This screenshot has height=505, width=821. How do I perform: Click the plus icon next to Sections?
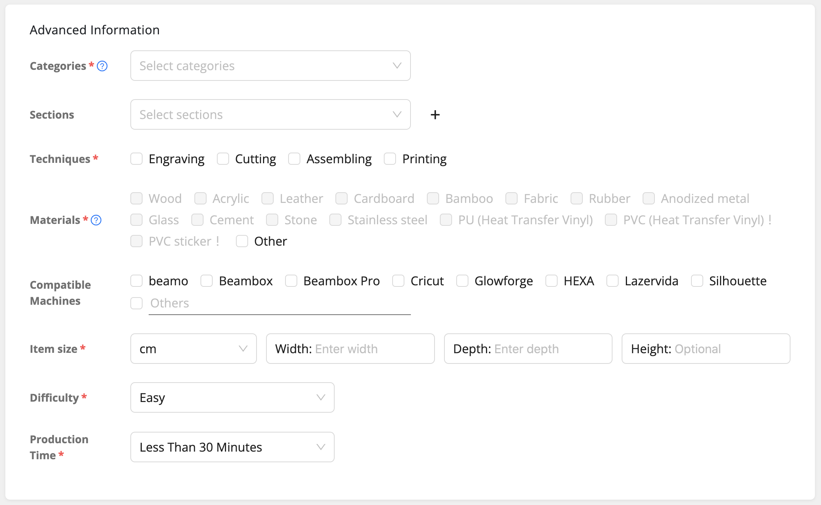435,115
